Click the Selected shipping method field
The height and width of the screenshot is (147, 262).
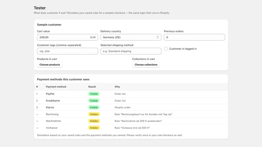pos(131,51)
